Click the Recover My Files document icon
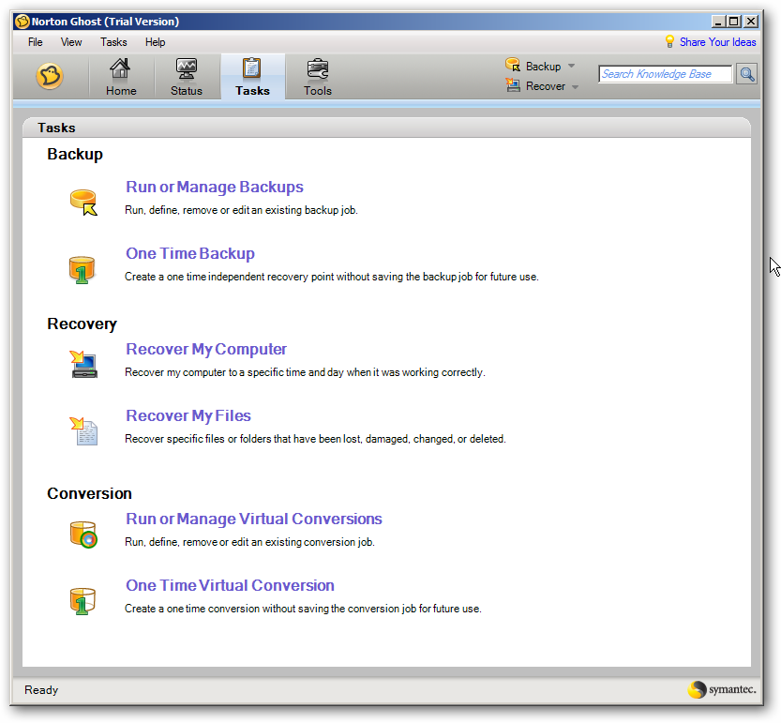This screenshot has height=723, width=781. [x=83, y=431]
